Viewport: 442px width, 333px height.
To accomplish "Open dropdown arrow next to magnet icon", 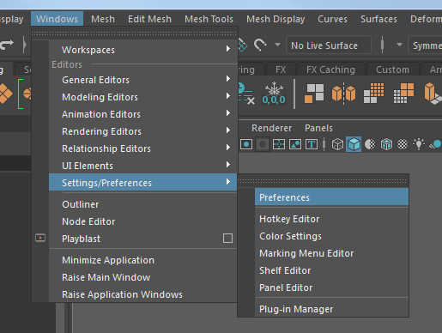I will click(277, 45).
